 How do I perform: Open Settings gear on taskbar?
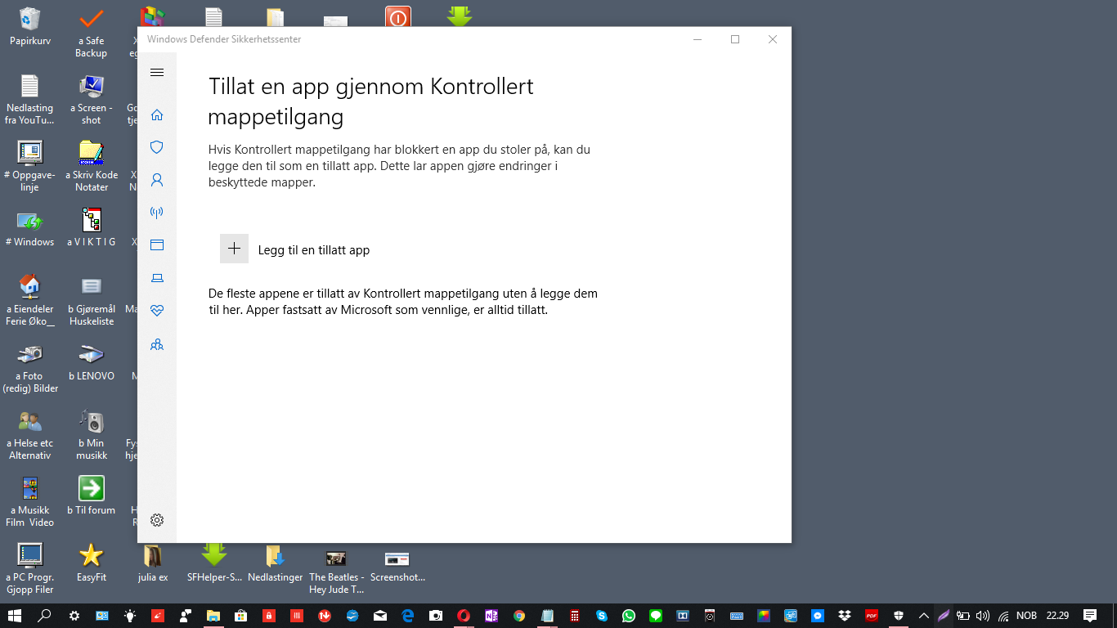pos(74,616)
